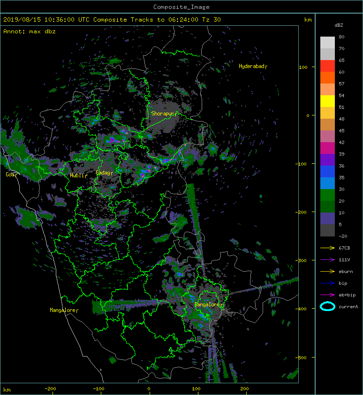The width and height of the screenshot is (363, 395).
Task: Click the blue bip arrow in legend
Action: click(327, 283)
